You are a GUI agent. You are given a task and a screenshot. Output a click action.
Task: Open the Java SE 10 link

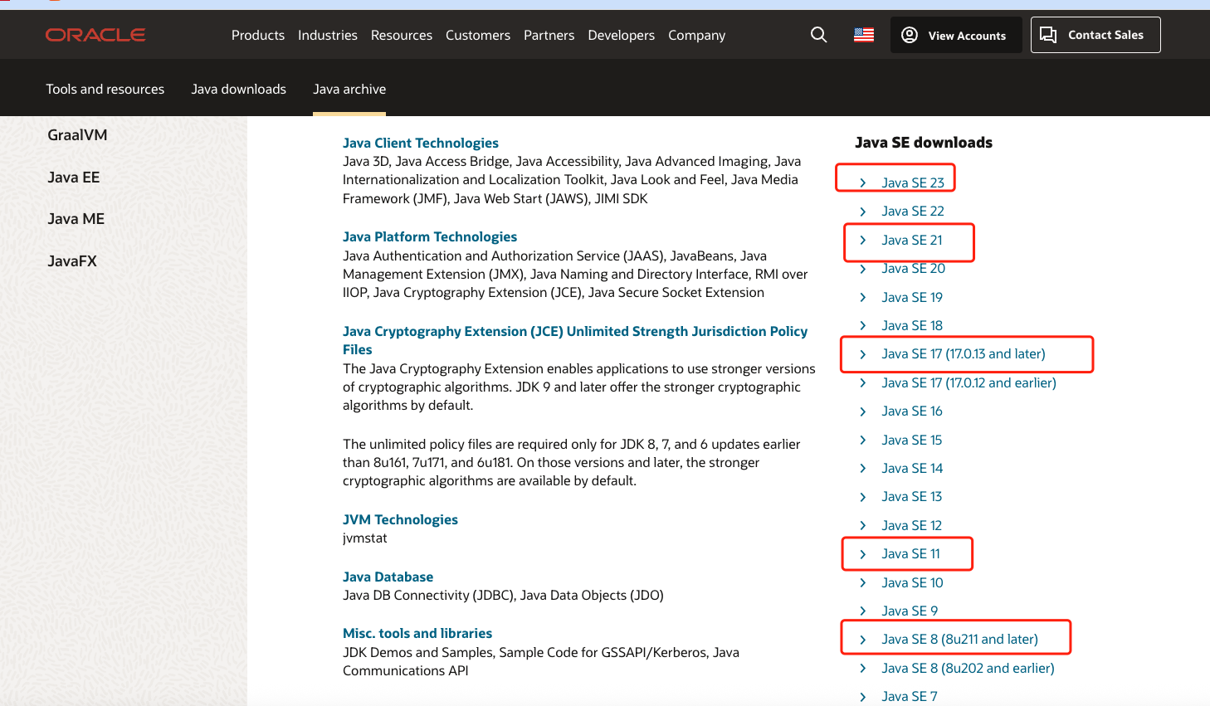coord(913,582)
